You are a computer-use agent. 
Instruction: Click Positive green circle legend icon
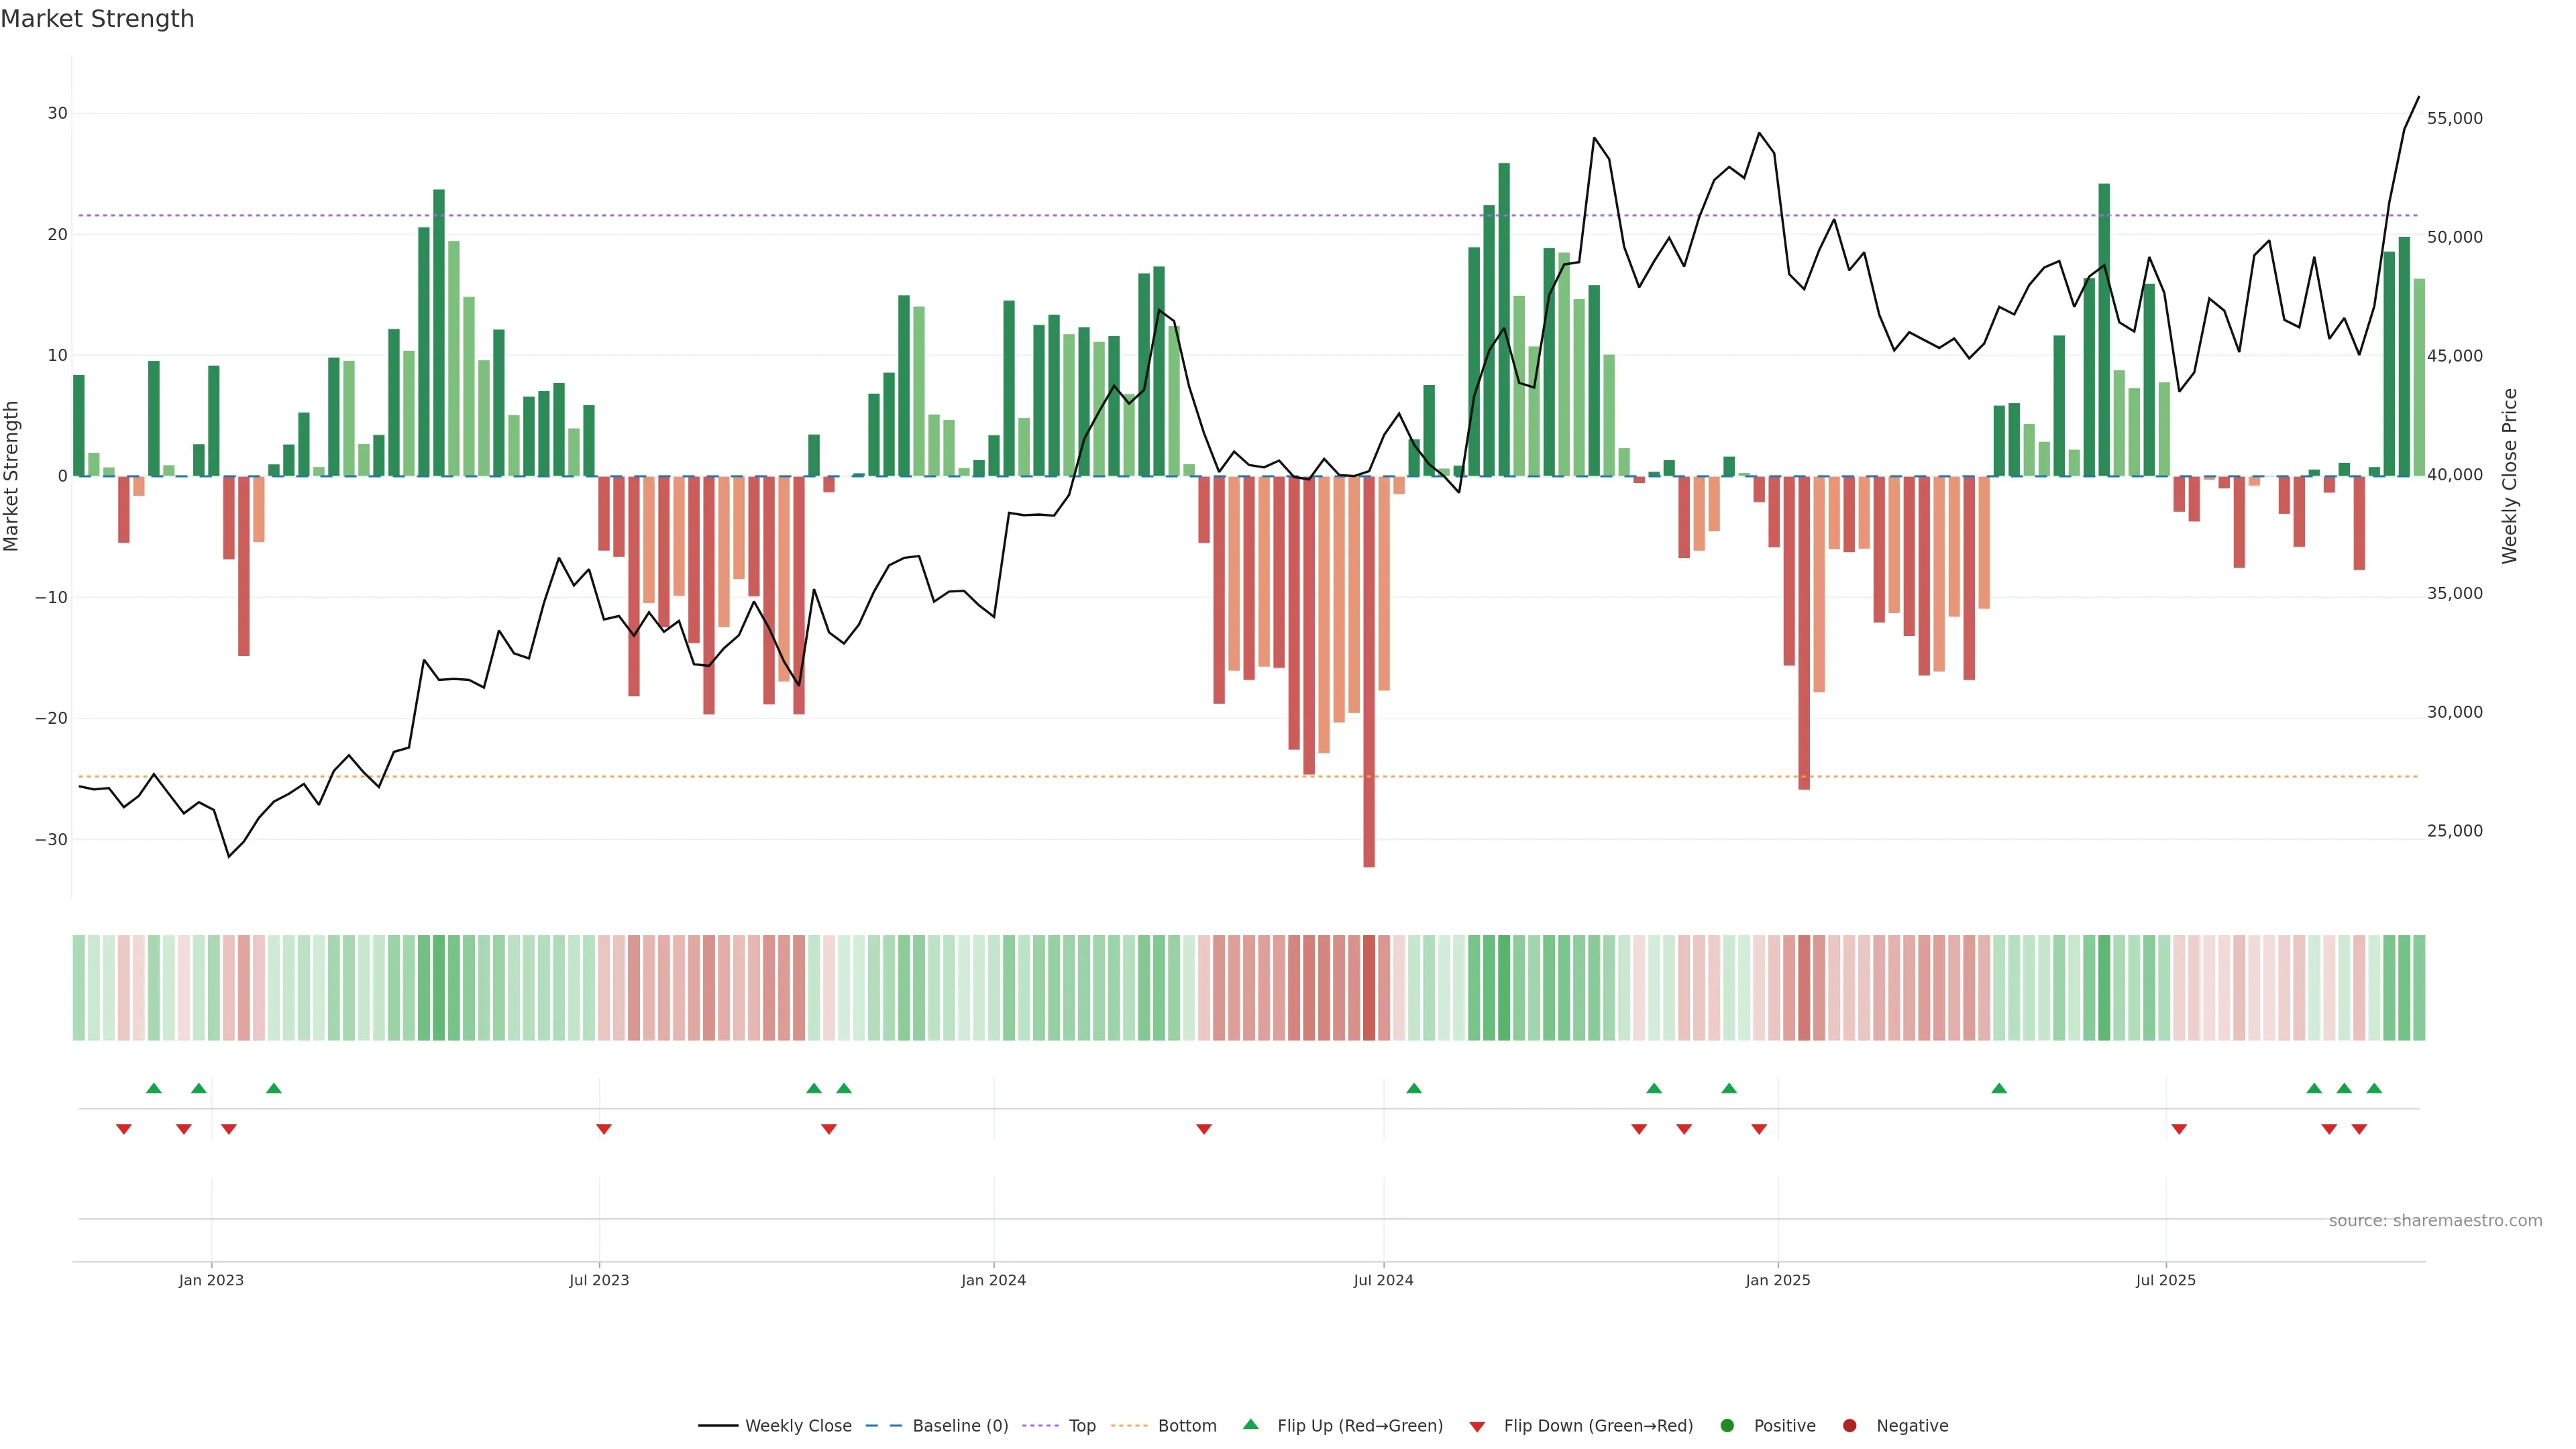pos(1727,1426)
